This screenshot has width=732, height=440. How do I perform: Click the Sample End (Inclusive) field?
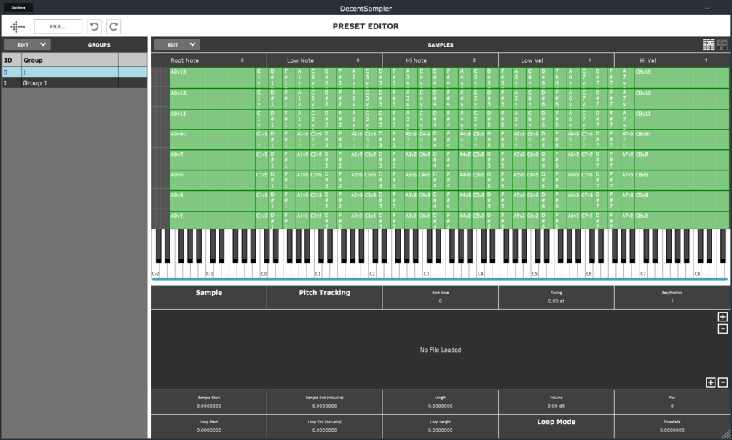pos(324,402)
